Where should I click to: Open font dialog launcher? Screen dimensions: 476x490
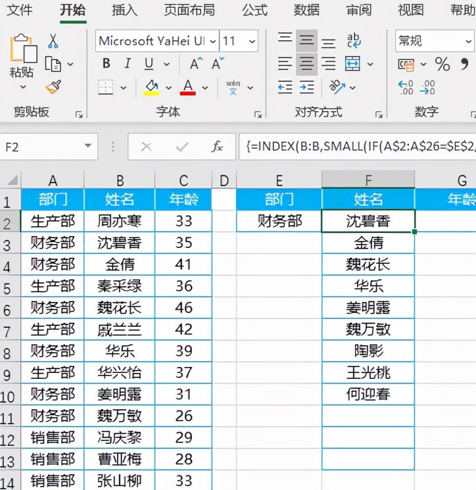(258, 114)
